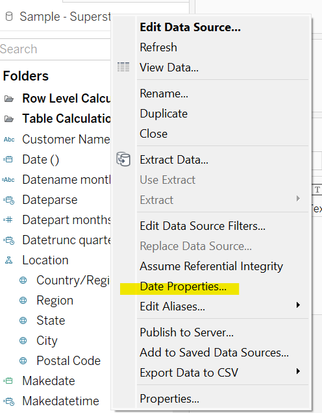Click the Row Level Calculations folder icon
322x413 pixels.
[x=9, y=99]
